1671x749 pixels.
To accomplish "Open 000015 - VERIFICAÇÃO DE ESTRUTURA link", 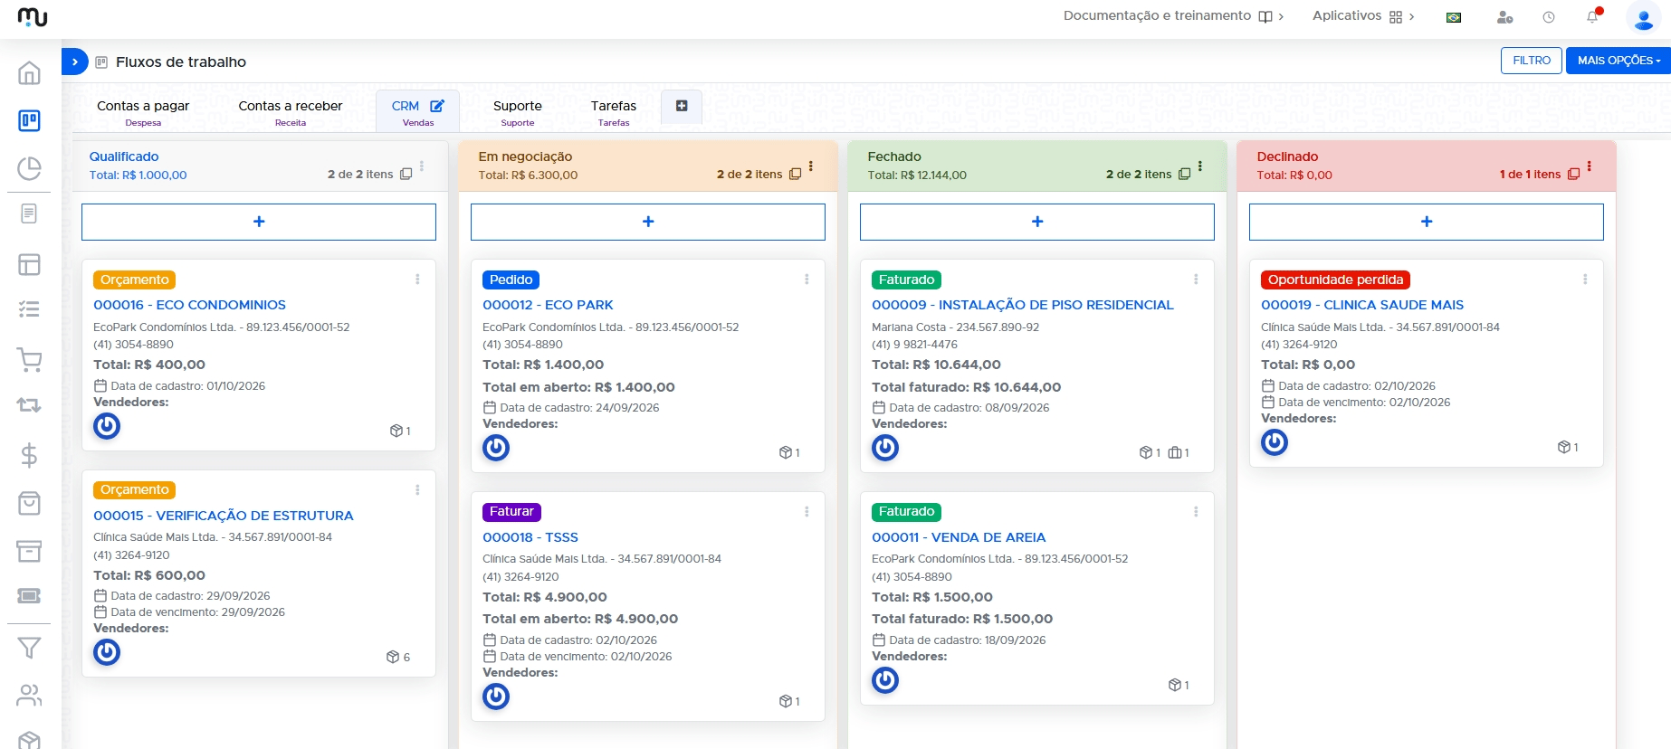I will pos(224,516).
